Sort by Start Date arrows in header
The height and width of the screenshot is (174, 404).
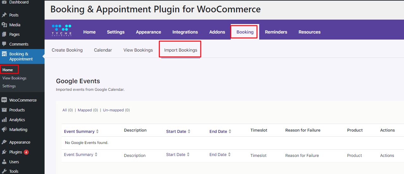click(189, 131)
